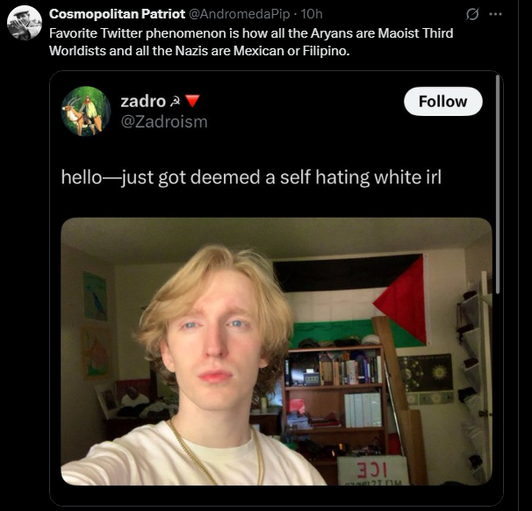Image resolution: width=532 pixels, height=511 pixels.
Task: Click the quoted text 'hello—just got deemed'
Action: pyautogui.click(x=161, y=177)
